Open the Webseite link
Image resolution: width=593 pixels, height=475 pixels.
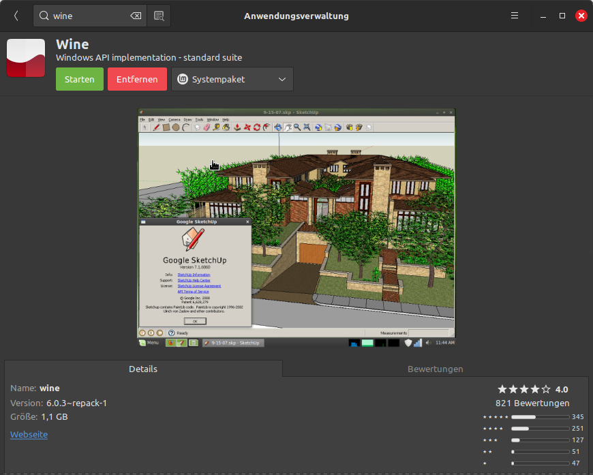coord(29,435)
